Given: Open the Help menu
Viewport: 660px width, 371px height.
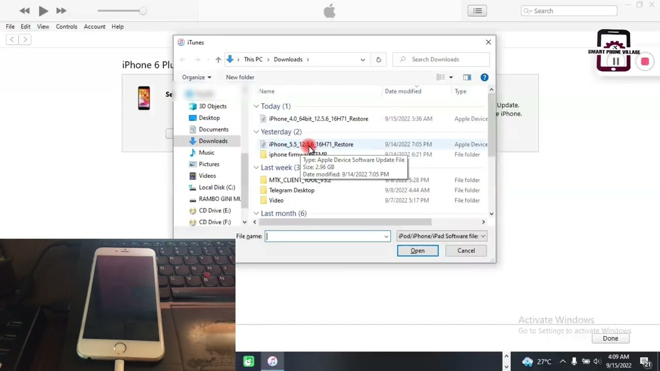Looking at the screenshot, I should (118, 27).
